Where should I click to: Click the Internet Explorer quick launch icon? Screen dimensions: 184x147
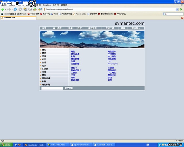(x=16, y=145)
